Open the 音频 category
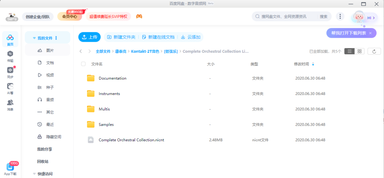Image resolution: width=384 pixels, height=178 pixels. point(48,99)
